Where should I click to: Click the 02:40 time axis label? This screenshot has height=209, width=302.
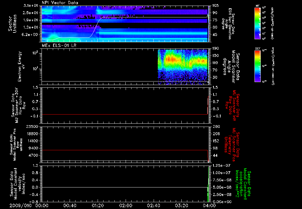pos(154,205)
